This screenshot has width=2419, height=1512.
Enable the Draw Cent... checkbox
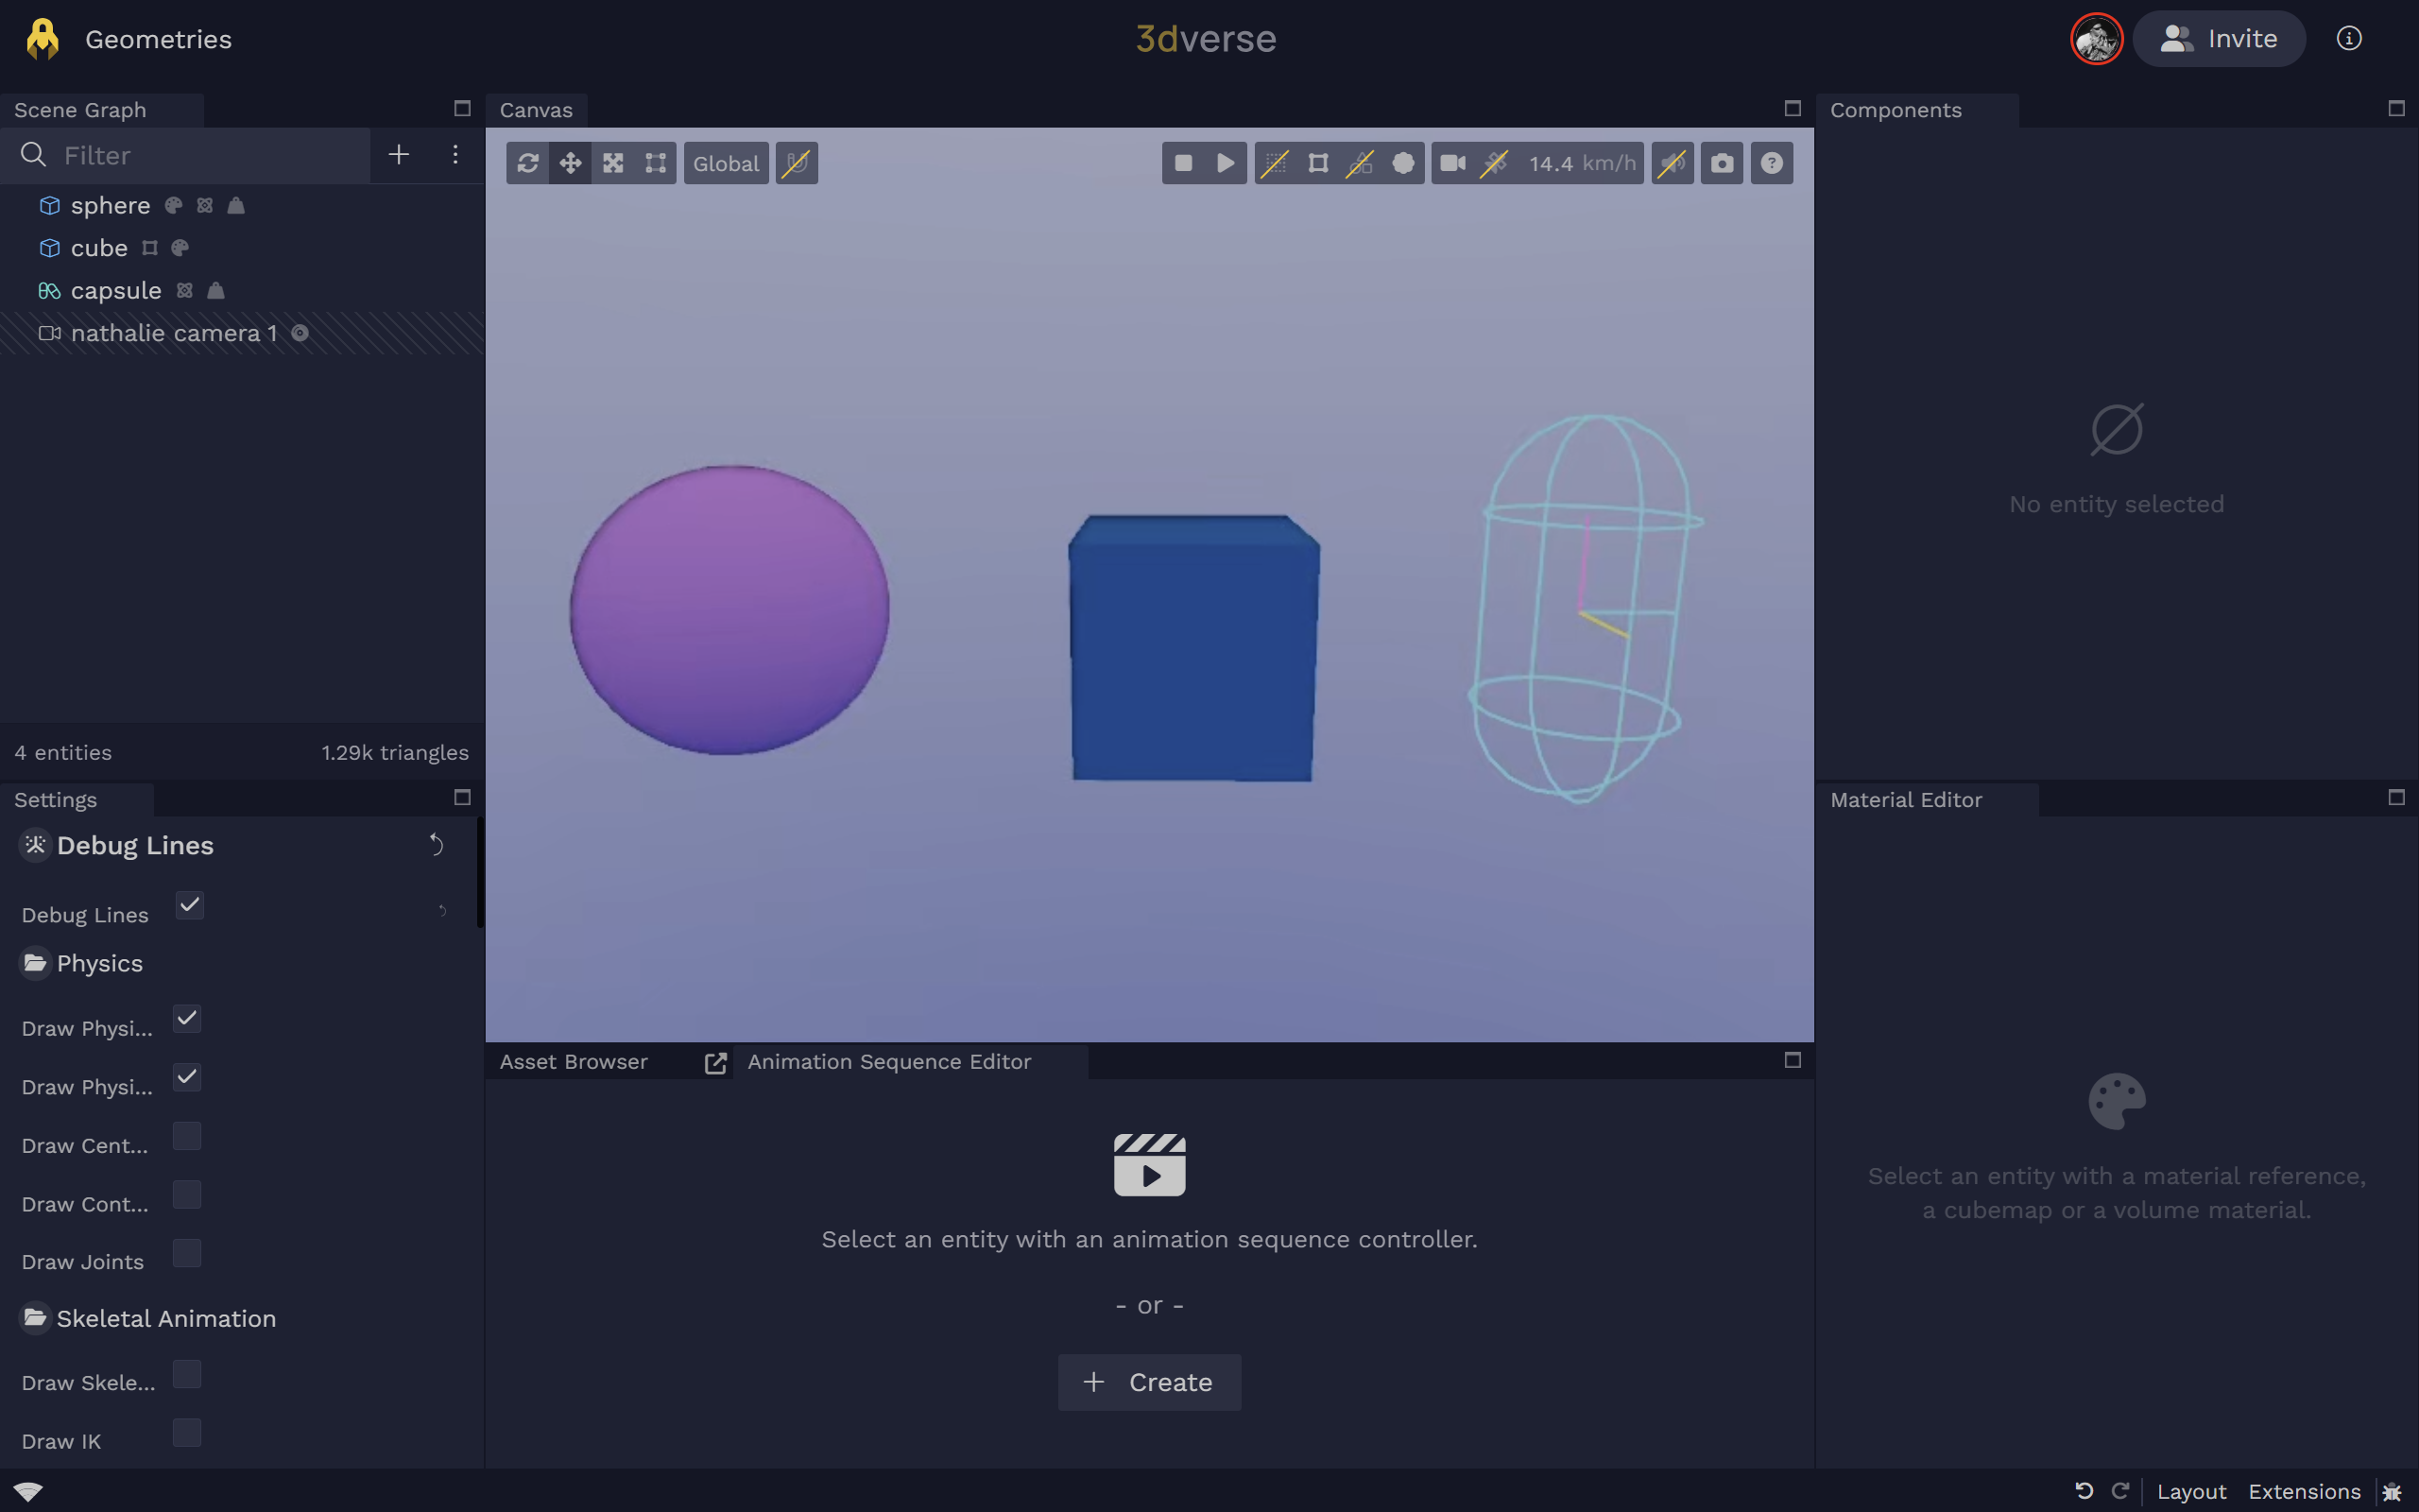point(187,1136)
